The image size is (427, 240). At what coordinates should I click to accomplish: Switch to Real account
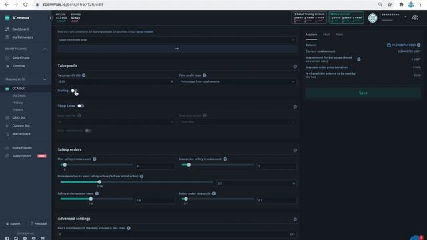(x=346, y=18)
